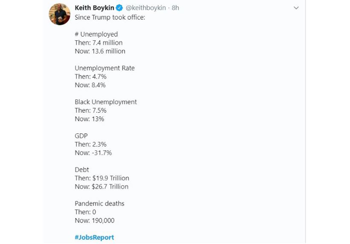
Task: Click the Keith Boykin display name
Action: tap(94, 8)
